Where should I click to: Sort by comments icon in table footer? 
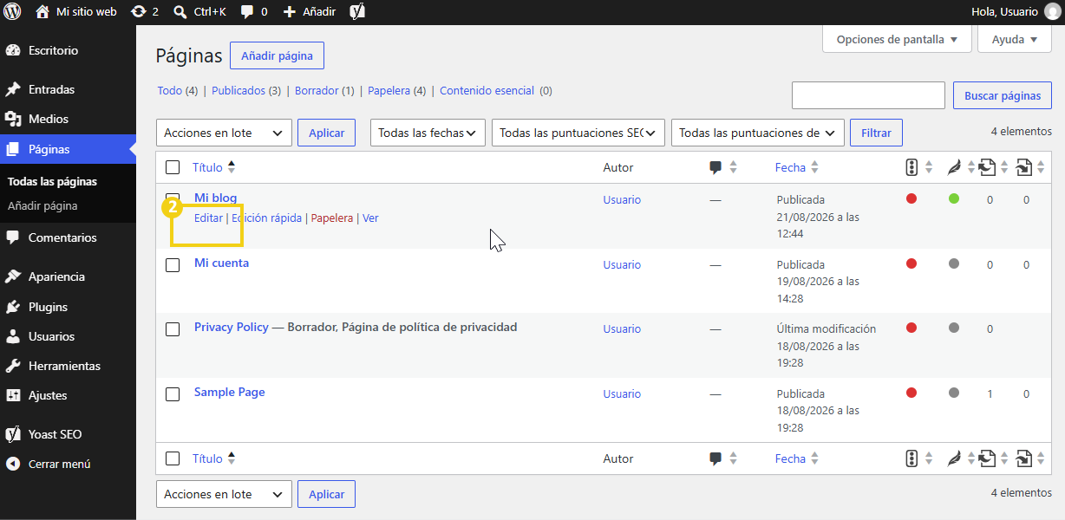715,458
